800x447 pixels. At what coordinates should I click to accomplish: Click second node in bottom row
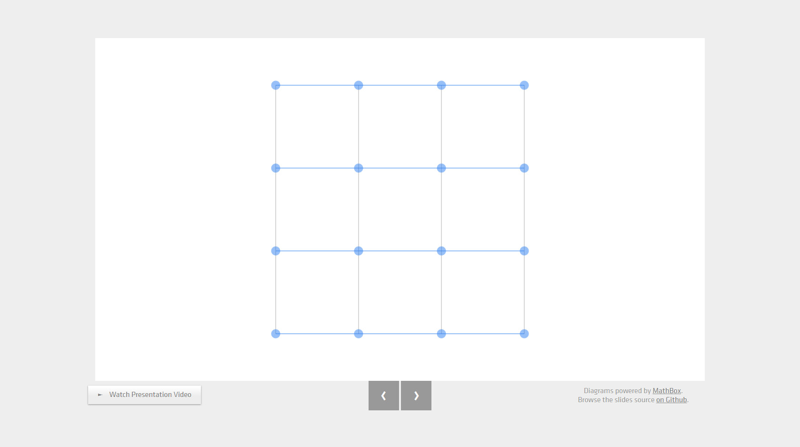(x=359, y=334)
